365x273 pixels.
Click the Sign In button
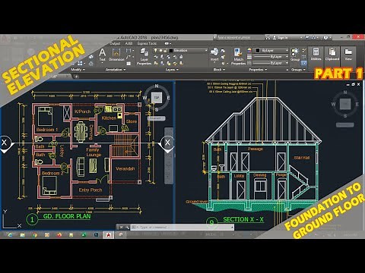(x=280, y=37)
